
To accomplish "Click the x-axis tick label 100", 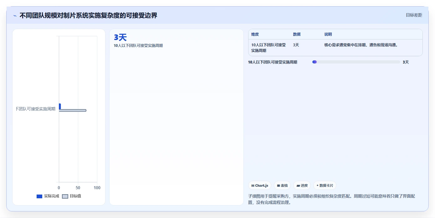I will pos(97,188).
